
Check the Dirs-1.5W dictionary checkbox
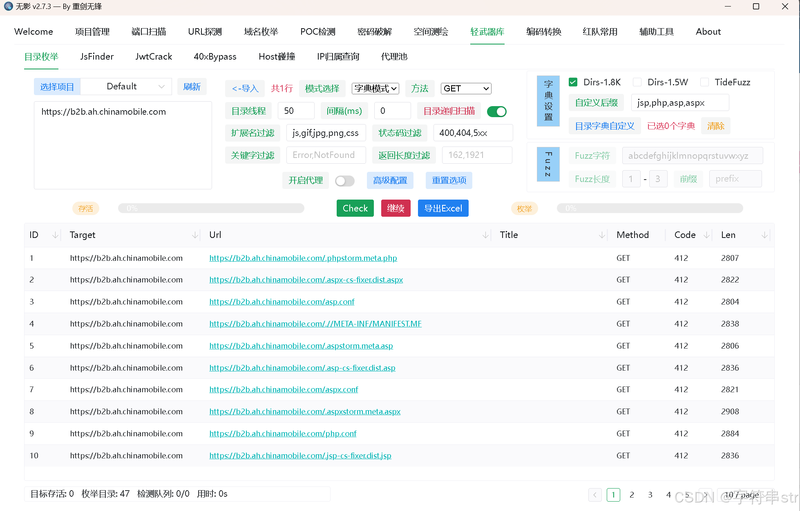637,82
